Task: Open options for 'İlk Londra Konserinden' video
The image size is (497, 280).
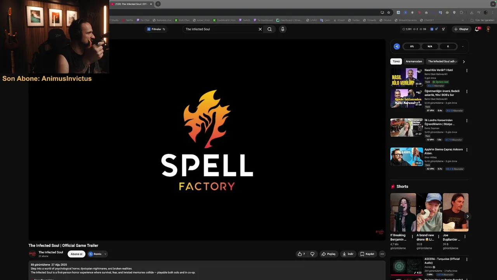Action: 467,121
